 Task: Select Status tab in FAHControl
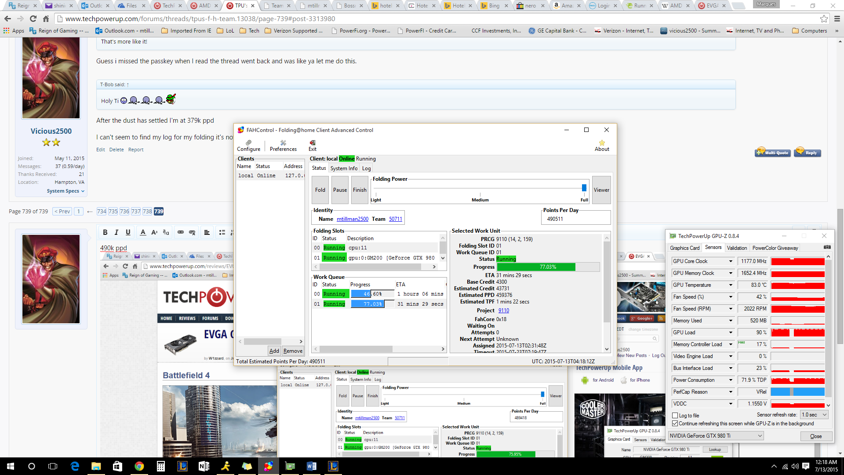point(319,168)
